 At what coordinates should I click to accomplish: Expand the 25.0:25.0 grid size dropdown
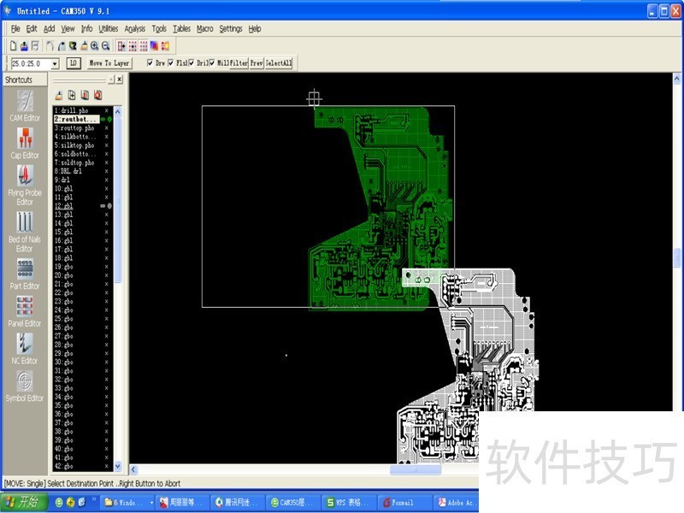pyautogui.click(x=55, y=63)
